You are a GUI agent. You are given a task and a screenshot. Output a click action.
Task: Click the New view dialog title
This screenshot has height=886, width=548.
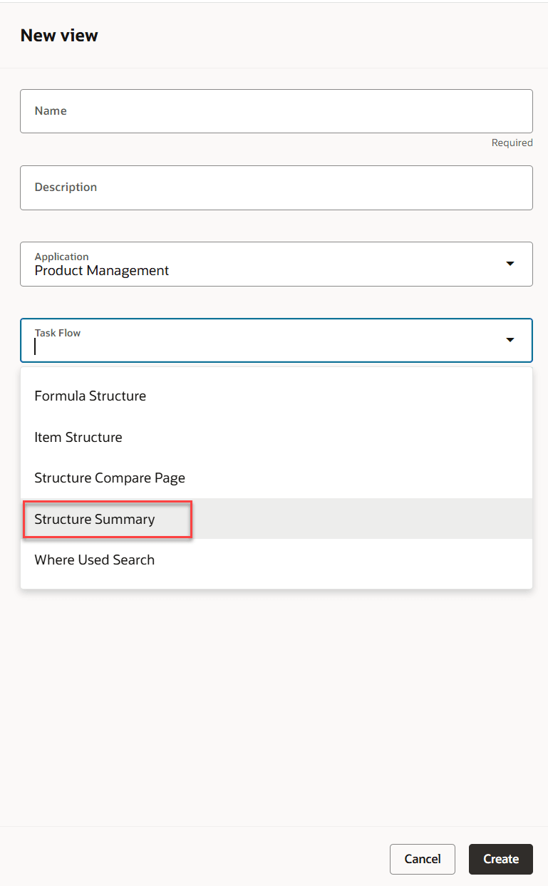pos(59,35)
